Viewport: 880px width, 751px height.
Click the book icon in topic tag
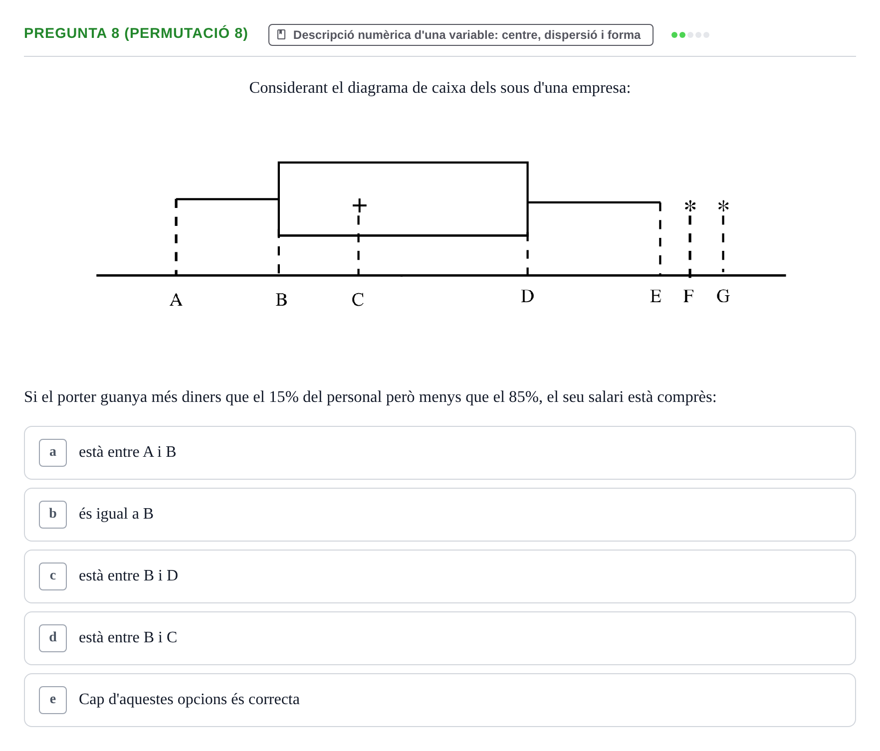point(281,35)
